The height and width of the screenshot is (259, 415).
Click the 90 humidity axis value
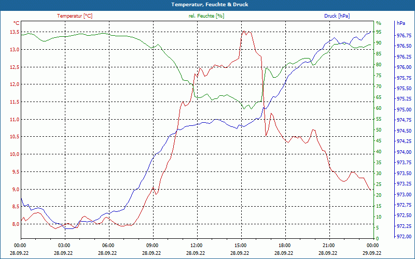click(x=379, y=43)
